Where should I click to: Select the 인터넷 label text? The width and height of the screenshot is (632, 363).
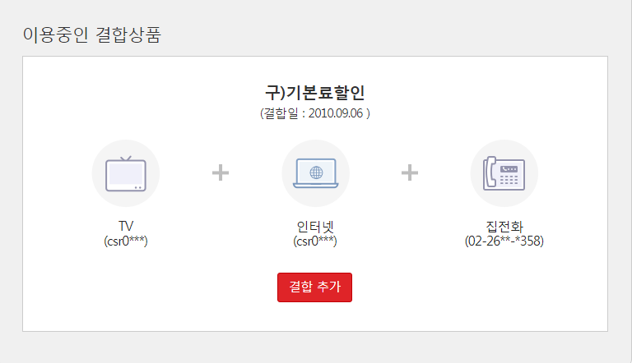(315, 226)
